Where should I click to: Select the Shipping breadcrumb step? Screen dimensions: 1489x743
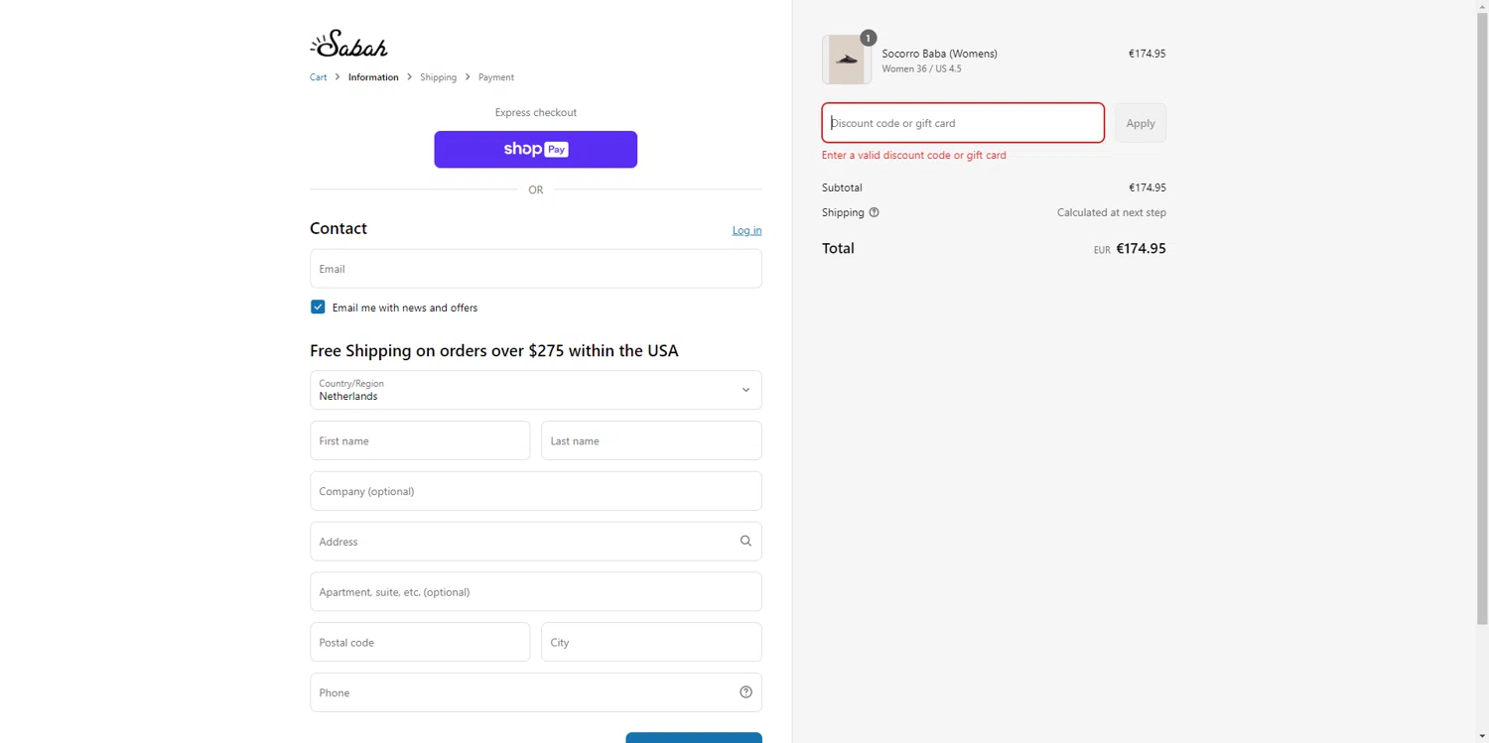coord(438,77)
